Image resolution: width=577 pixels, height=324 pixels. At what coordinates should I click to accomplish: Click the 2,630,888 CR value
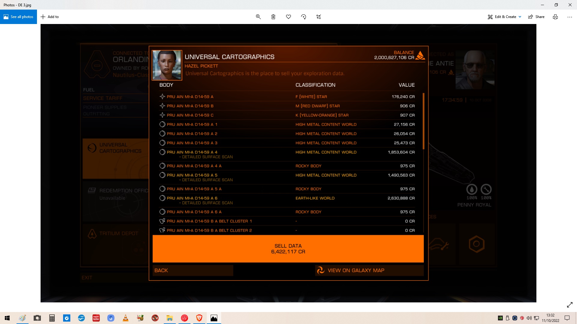pos(401,198)
